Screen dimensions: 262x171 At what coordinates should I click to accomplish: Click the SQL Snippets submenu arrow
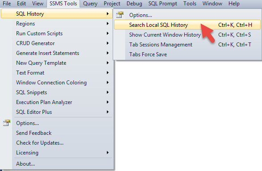click(x=108, y=92)
